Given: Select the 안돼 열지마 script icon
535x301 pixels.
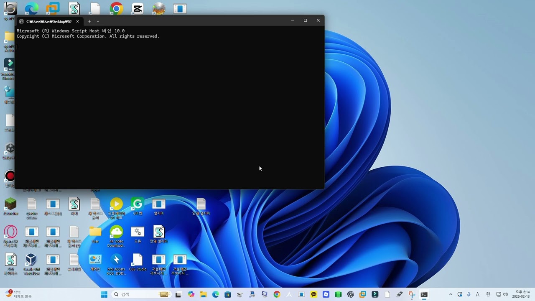Looking at the screenshot, I should coord(159,235).
